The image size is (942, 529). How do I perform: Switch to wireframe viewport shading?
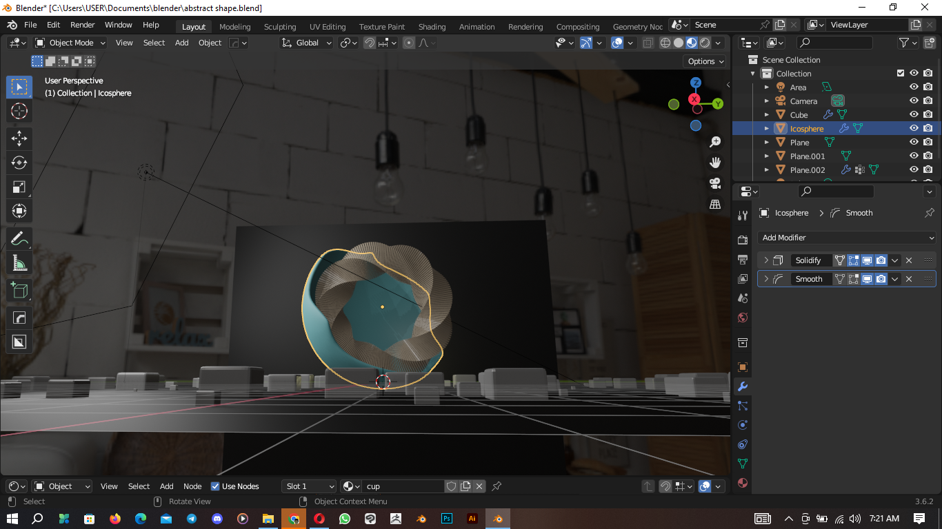(665, 43)
